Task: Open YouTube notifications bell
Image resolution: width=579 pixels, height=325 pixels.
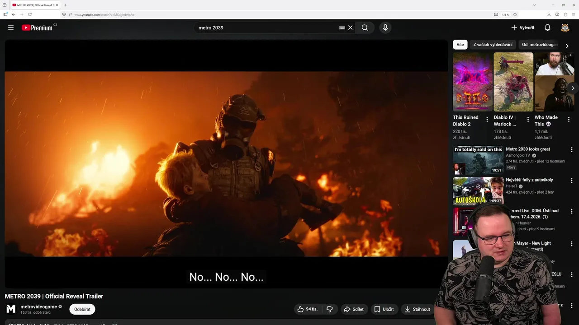Action: pyautogui.click(x=547, y=28)
